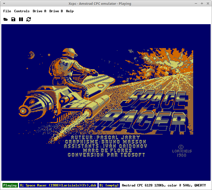This screenshot has width=212, height=190.
Task: Pause the emulator with the pause icon
Action: [x=21, y=19]
